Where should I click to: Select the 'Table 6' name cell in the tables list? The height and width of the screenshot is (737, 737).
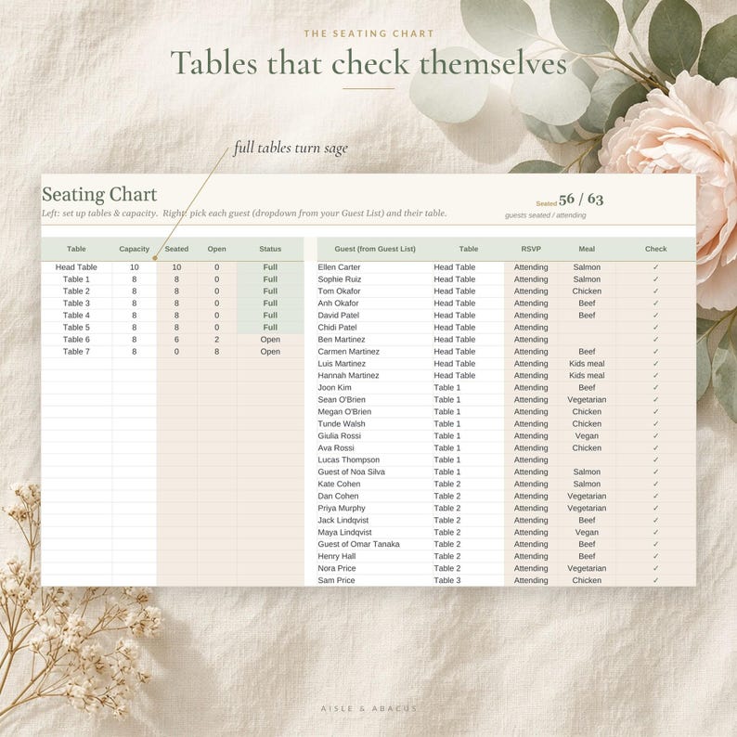(76, 340)
